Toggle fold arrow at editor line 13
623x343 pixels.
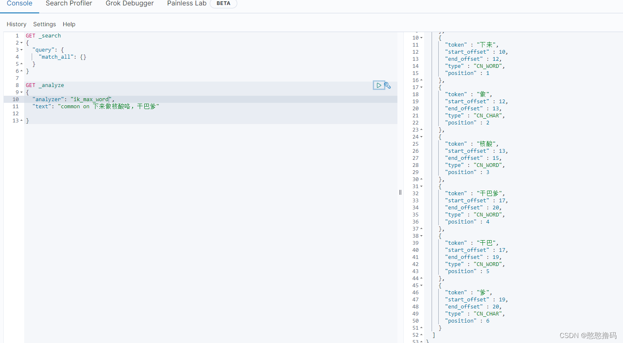click(21, 121)
